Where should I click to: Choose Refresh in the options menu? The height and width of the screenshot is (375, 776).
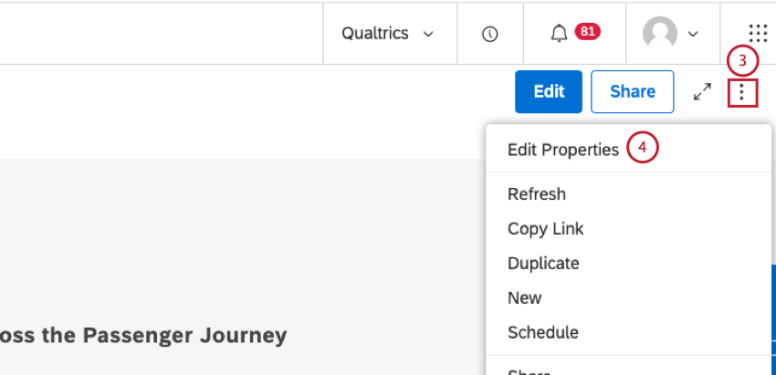click(x=537, y=194)
